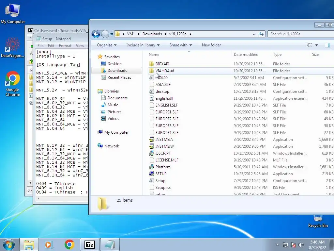The image size is (334, 251).
Task: Open the Share with dropdown
Action: point(181,45)
